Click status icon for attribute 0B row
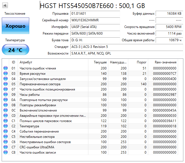 (x=6, y=105)
